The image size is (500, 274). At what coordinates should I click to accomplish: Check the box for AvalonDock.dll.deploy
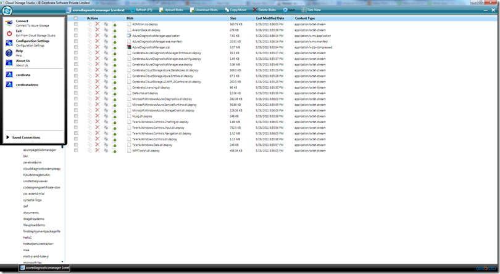click(75, 30)
